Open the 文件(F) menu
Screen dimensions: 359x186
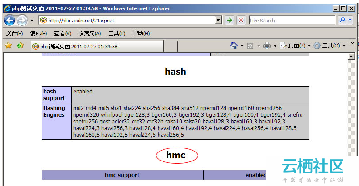coord(14,34)
